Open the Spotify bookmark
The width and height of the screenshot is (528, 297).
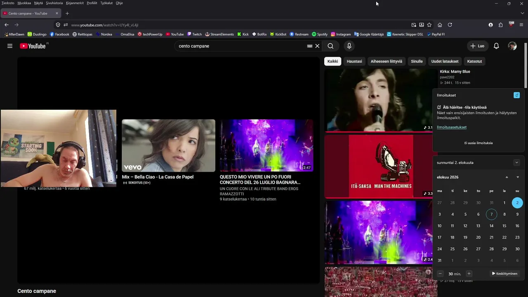coord(320,34)
